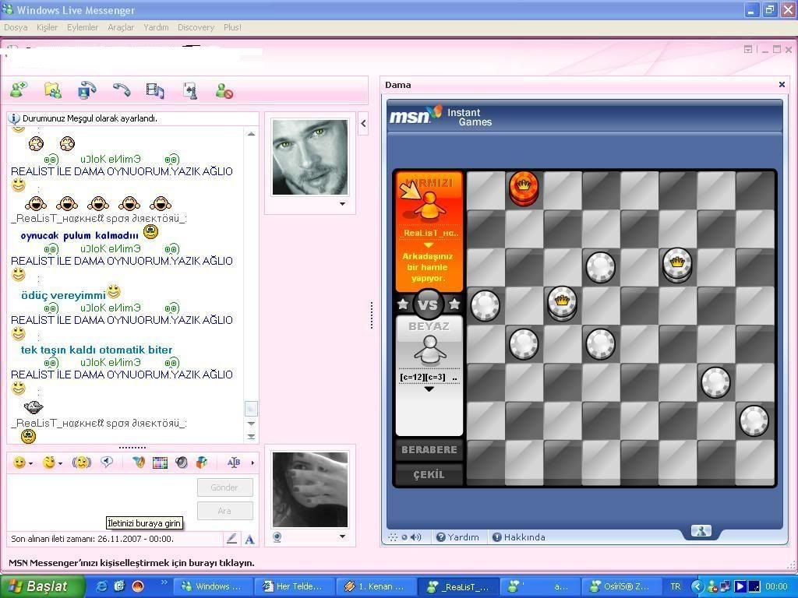The height and width of the screenshot is (598, 798).
Task: Open the Araçlar menu
Action: (121, 27)
